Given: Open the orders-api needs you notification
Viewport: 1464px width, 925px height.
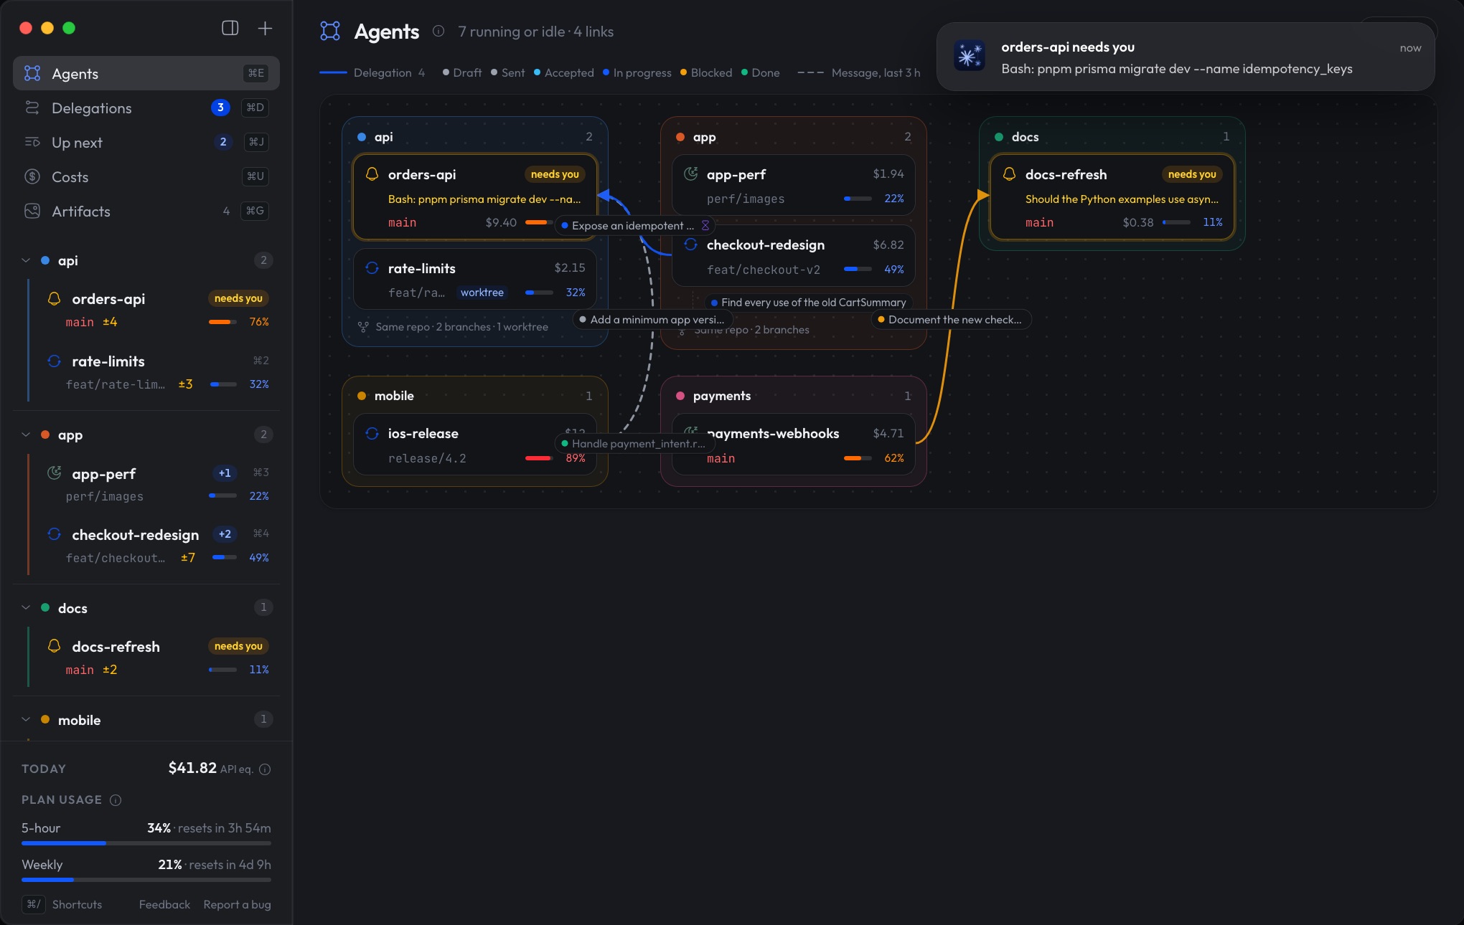Looking at the screenshot, I should click(1186, 57).
